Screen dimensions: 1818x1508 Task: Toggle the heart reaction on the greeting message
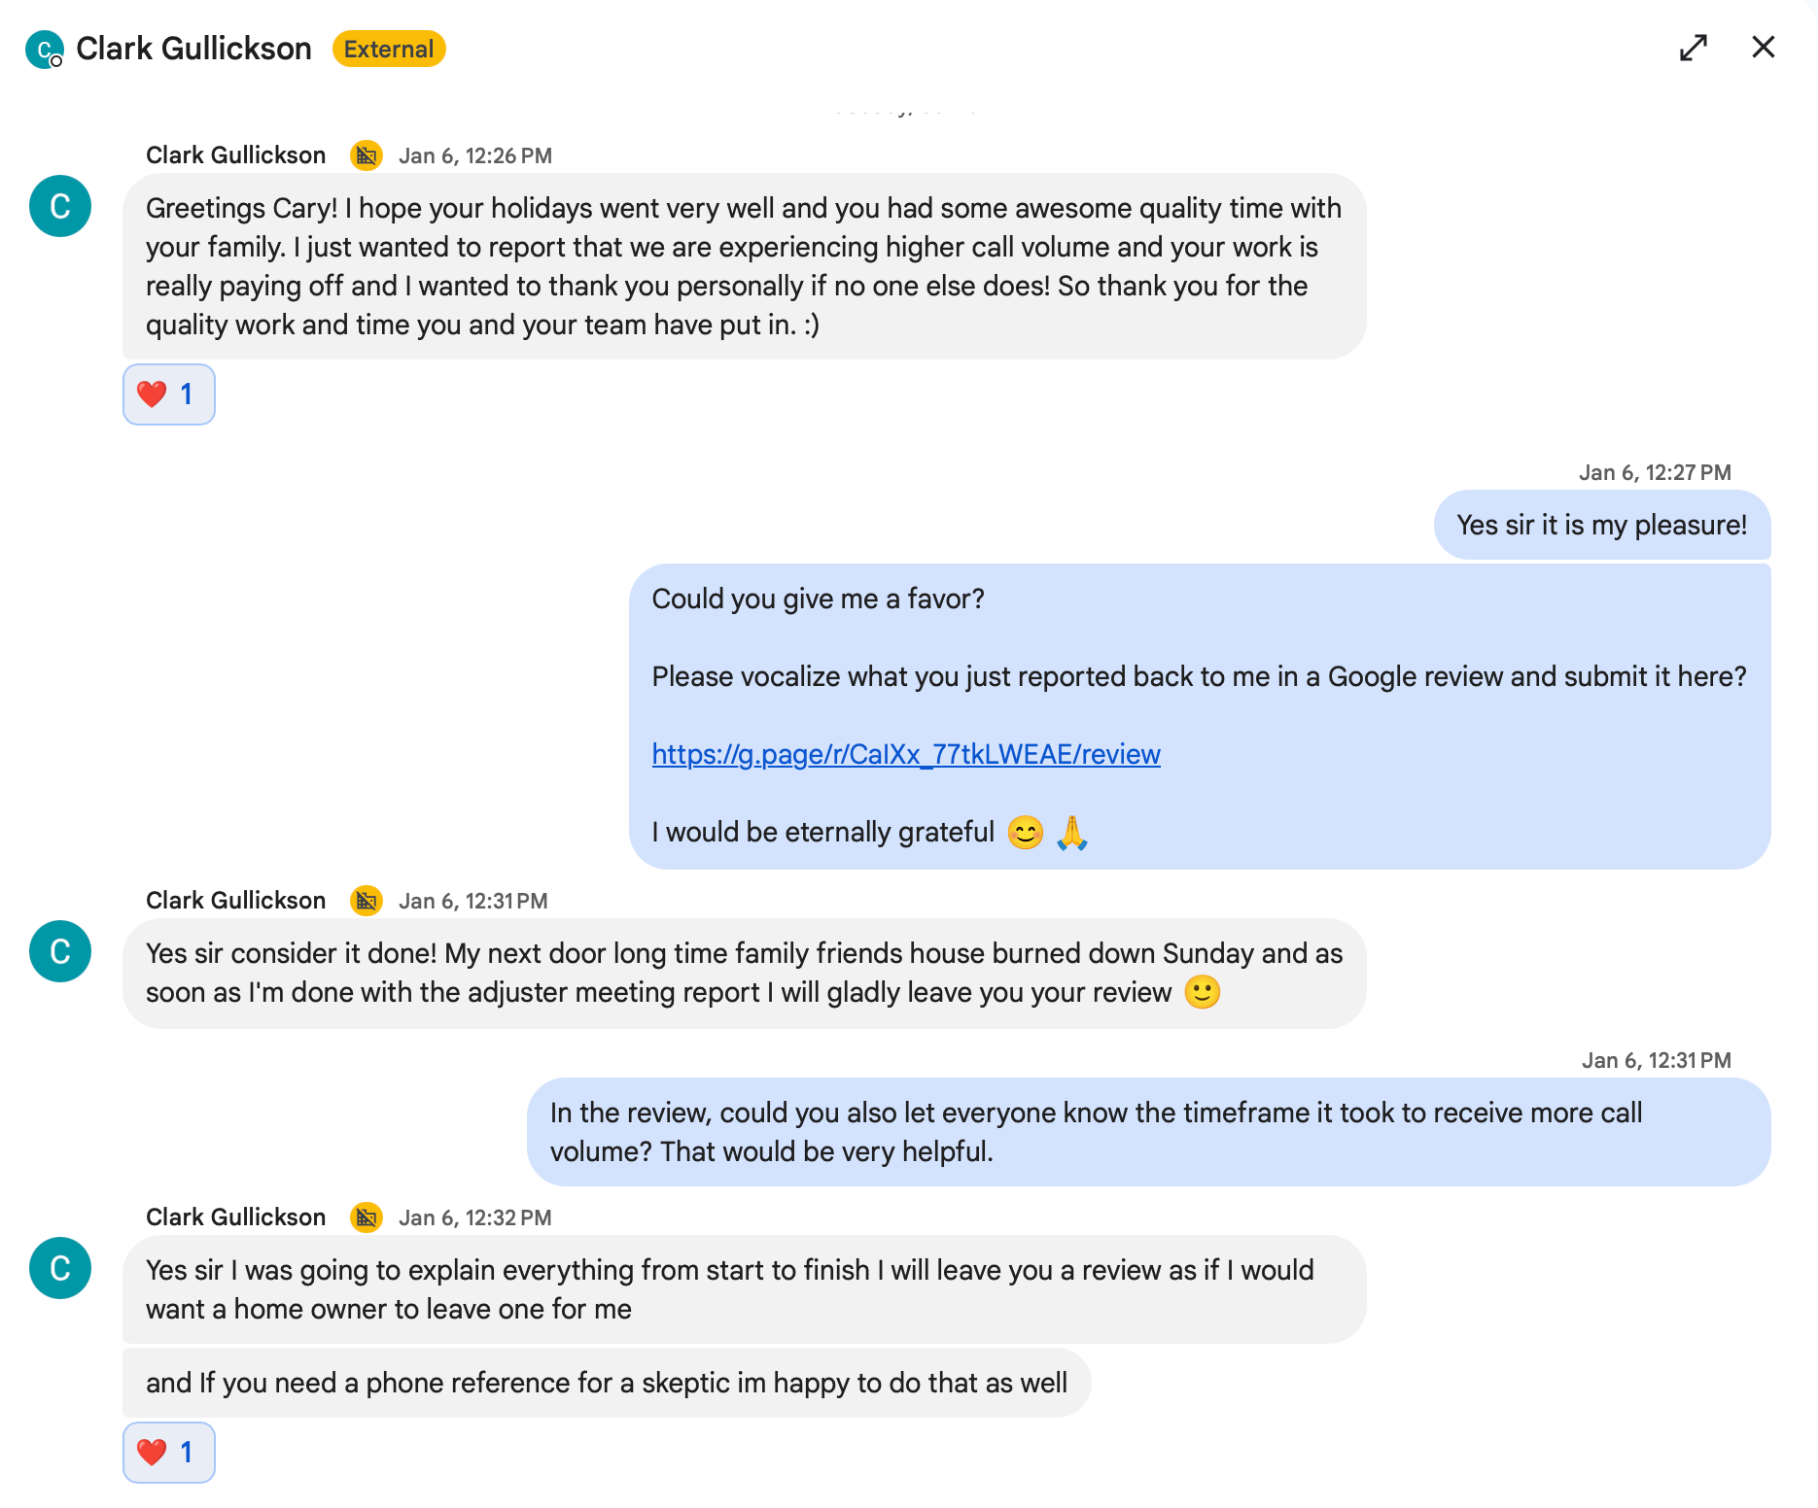(168, 394)
